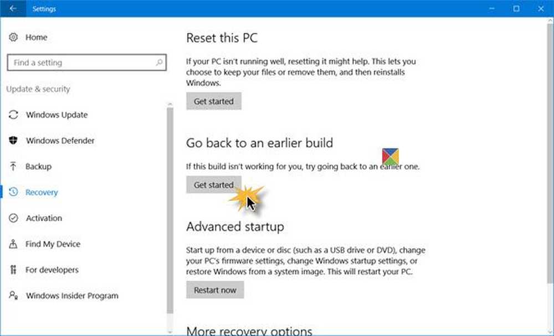Click the Home gear icon

point(13,38)
